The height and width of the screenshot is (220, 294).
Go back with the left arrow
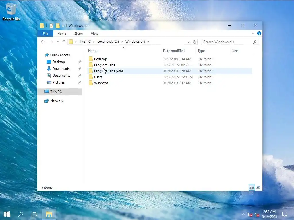(x=43, y=42)
